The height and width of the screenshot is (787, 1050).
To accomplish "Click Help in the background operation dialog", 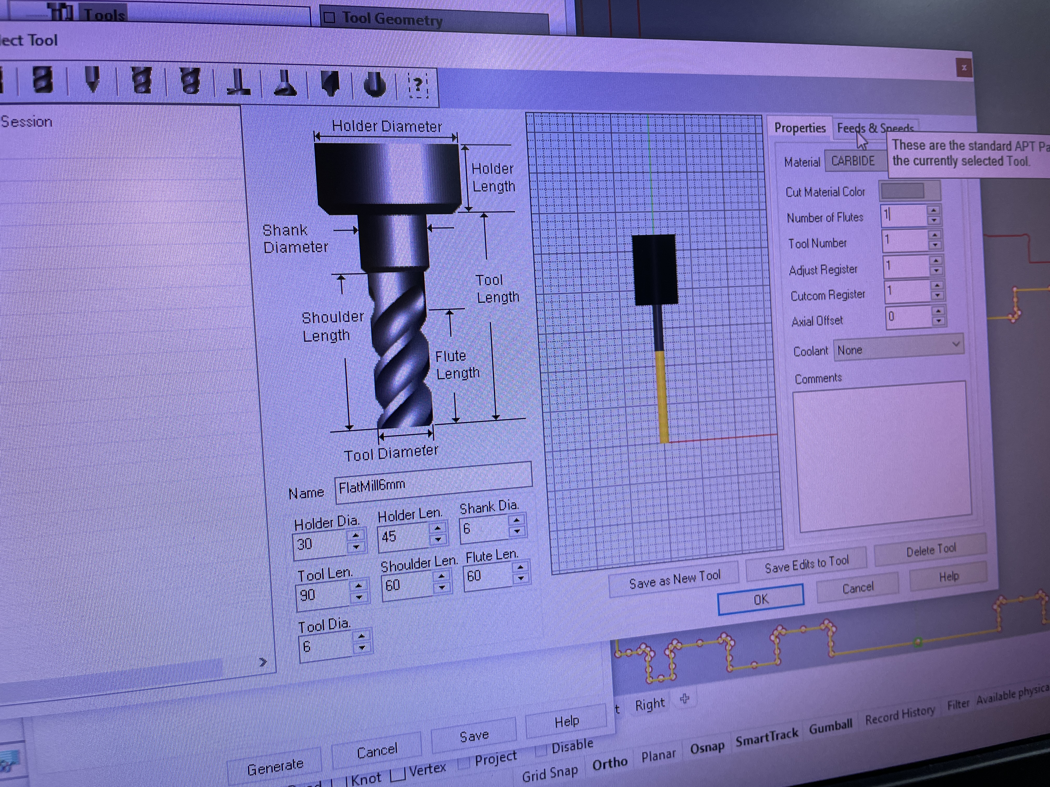I will [567, 721].
